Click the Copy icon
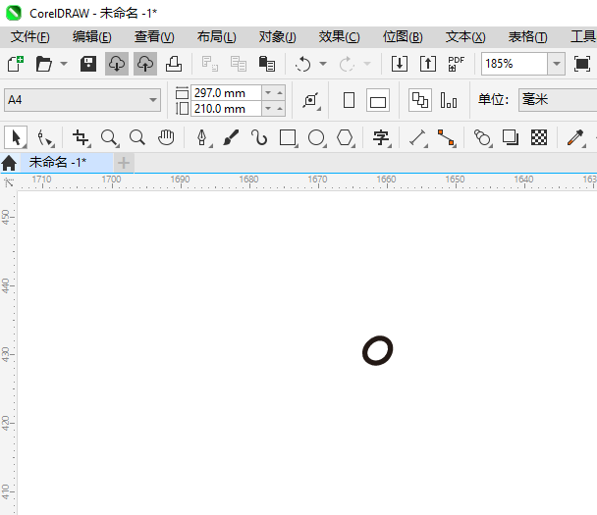597x515 pixels. coord(239,64)
